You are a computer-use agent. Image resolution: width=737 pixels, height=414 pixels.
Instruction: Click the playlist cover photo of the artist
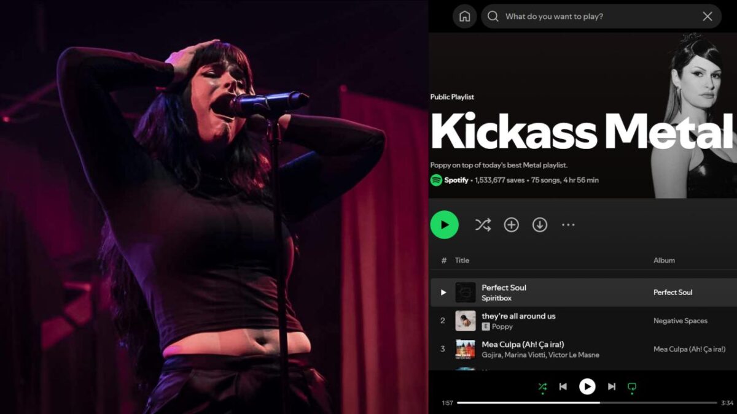694,115
